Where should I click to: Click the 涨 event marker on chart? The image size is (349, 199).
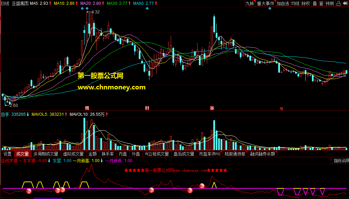[x=212, y=108]
